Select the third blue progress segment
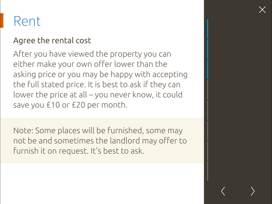The width and height of the screenshot is (272, 204). click(x=208, y=70)
